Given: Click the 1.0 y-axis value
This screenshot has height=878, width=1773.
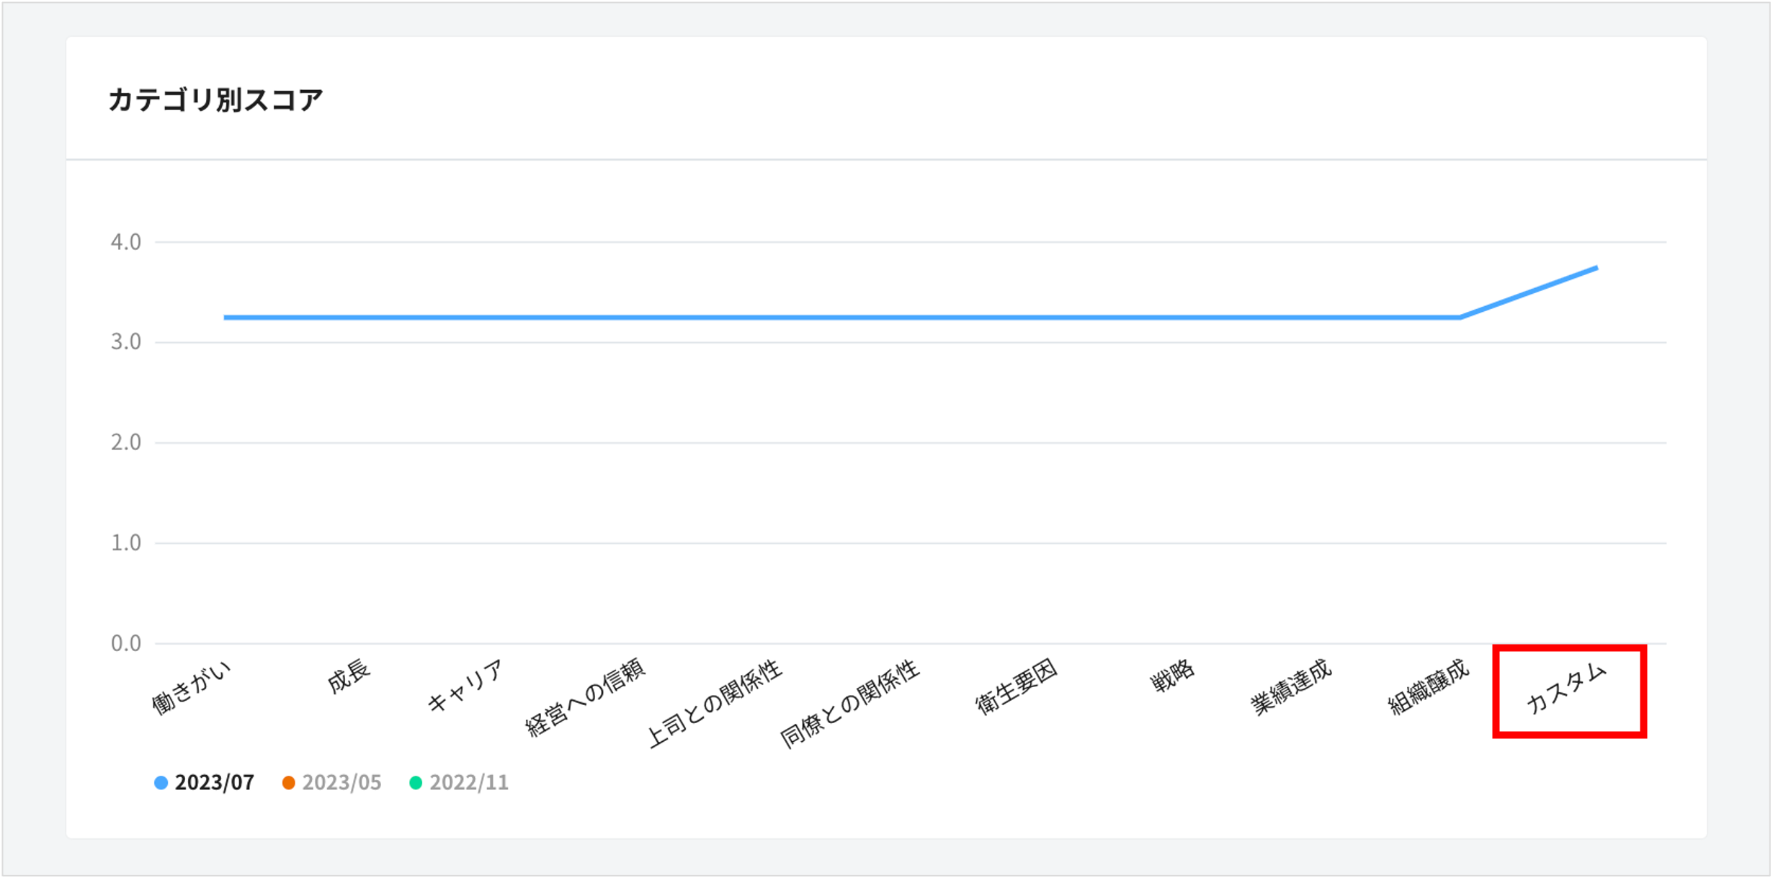Looking at the screenshot, I should (125, 542).
